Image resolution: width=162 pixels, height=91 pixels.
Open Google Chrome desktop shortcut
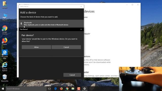(x=5, y=30)
